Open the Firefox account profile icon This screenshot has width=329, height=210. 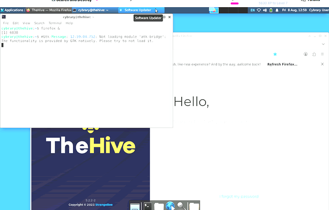(x=306, y=54)
